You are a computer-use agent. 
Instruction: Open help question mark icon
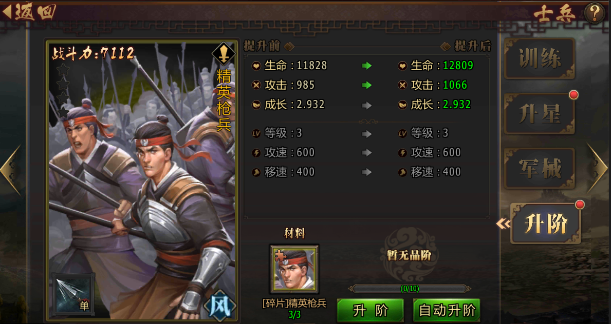click(x=595, y=13)
